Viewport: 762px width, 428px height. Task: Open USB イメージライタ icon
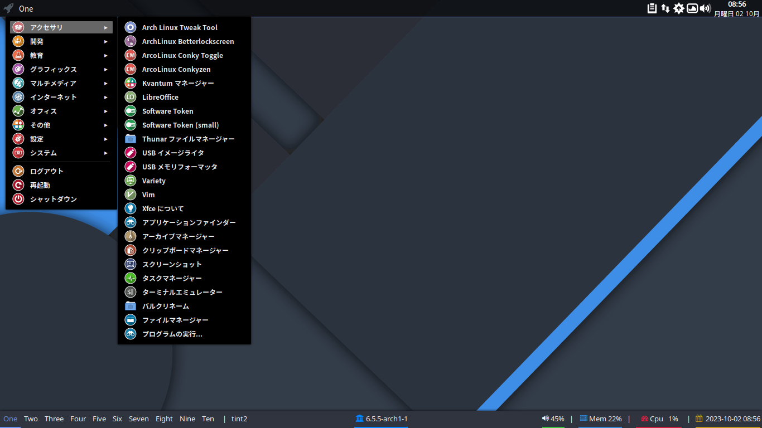[130, 153]
